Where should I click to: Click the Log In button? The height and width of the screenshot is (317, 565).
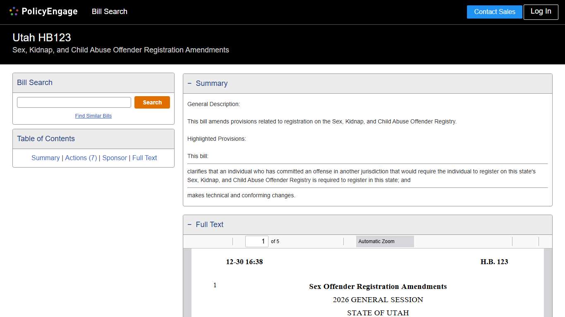(x=541, y=12)
